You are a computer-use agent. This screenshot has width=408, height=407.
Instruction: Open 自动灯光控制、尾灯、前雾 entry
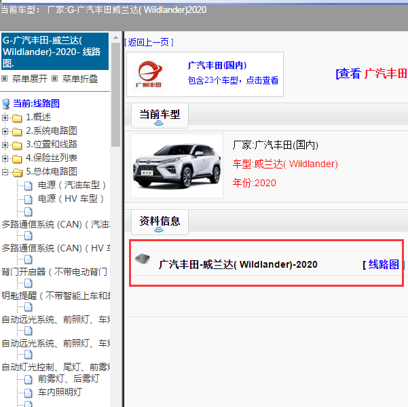point(56,367)
